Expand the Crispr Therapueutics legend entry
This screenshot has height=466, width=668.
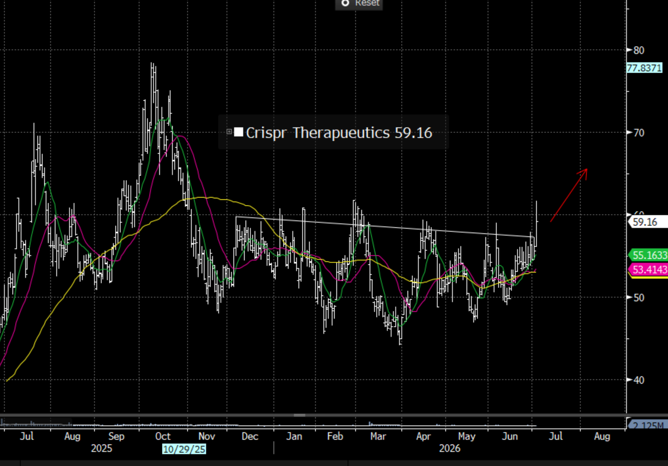point(229,132)
